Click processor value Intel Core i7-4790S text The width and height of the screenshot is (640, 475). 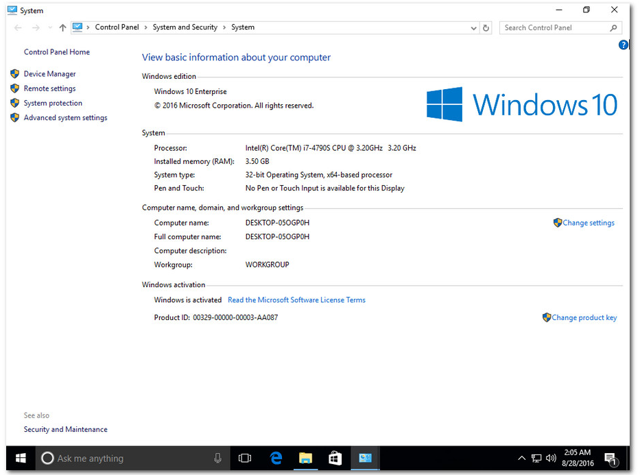pos(331,148)
